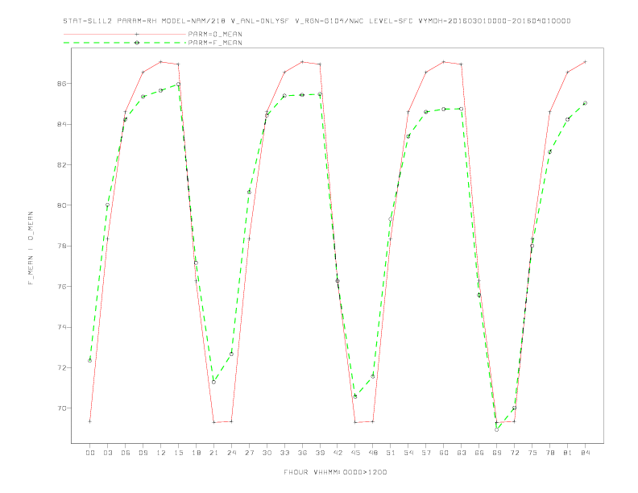The height and width of the screenshot is (493, 638).
Task: Select the solid red O_MEAN legend line sample
Action: [x=125, y=34]
